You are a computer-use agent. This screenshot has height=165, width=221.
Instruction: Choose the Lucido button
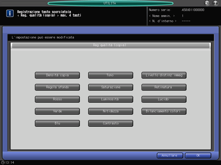coord(164,99)
